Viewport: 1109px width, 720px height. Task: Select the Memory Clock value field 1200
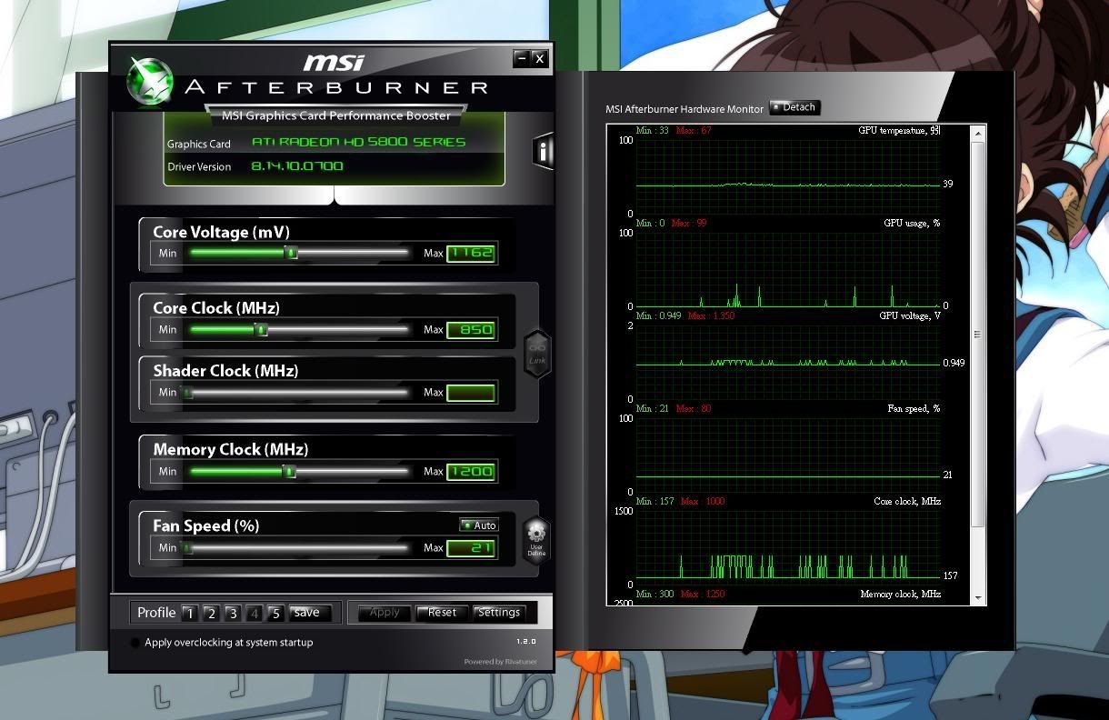[x=471, y=471]
